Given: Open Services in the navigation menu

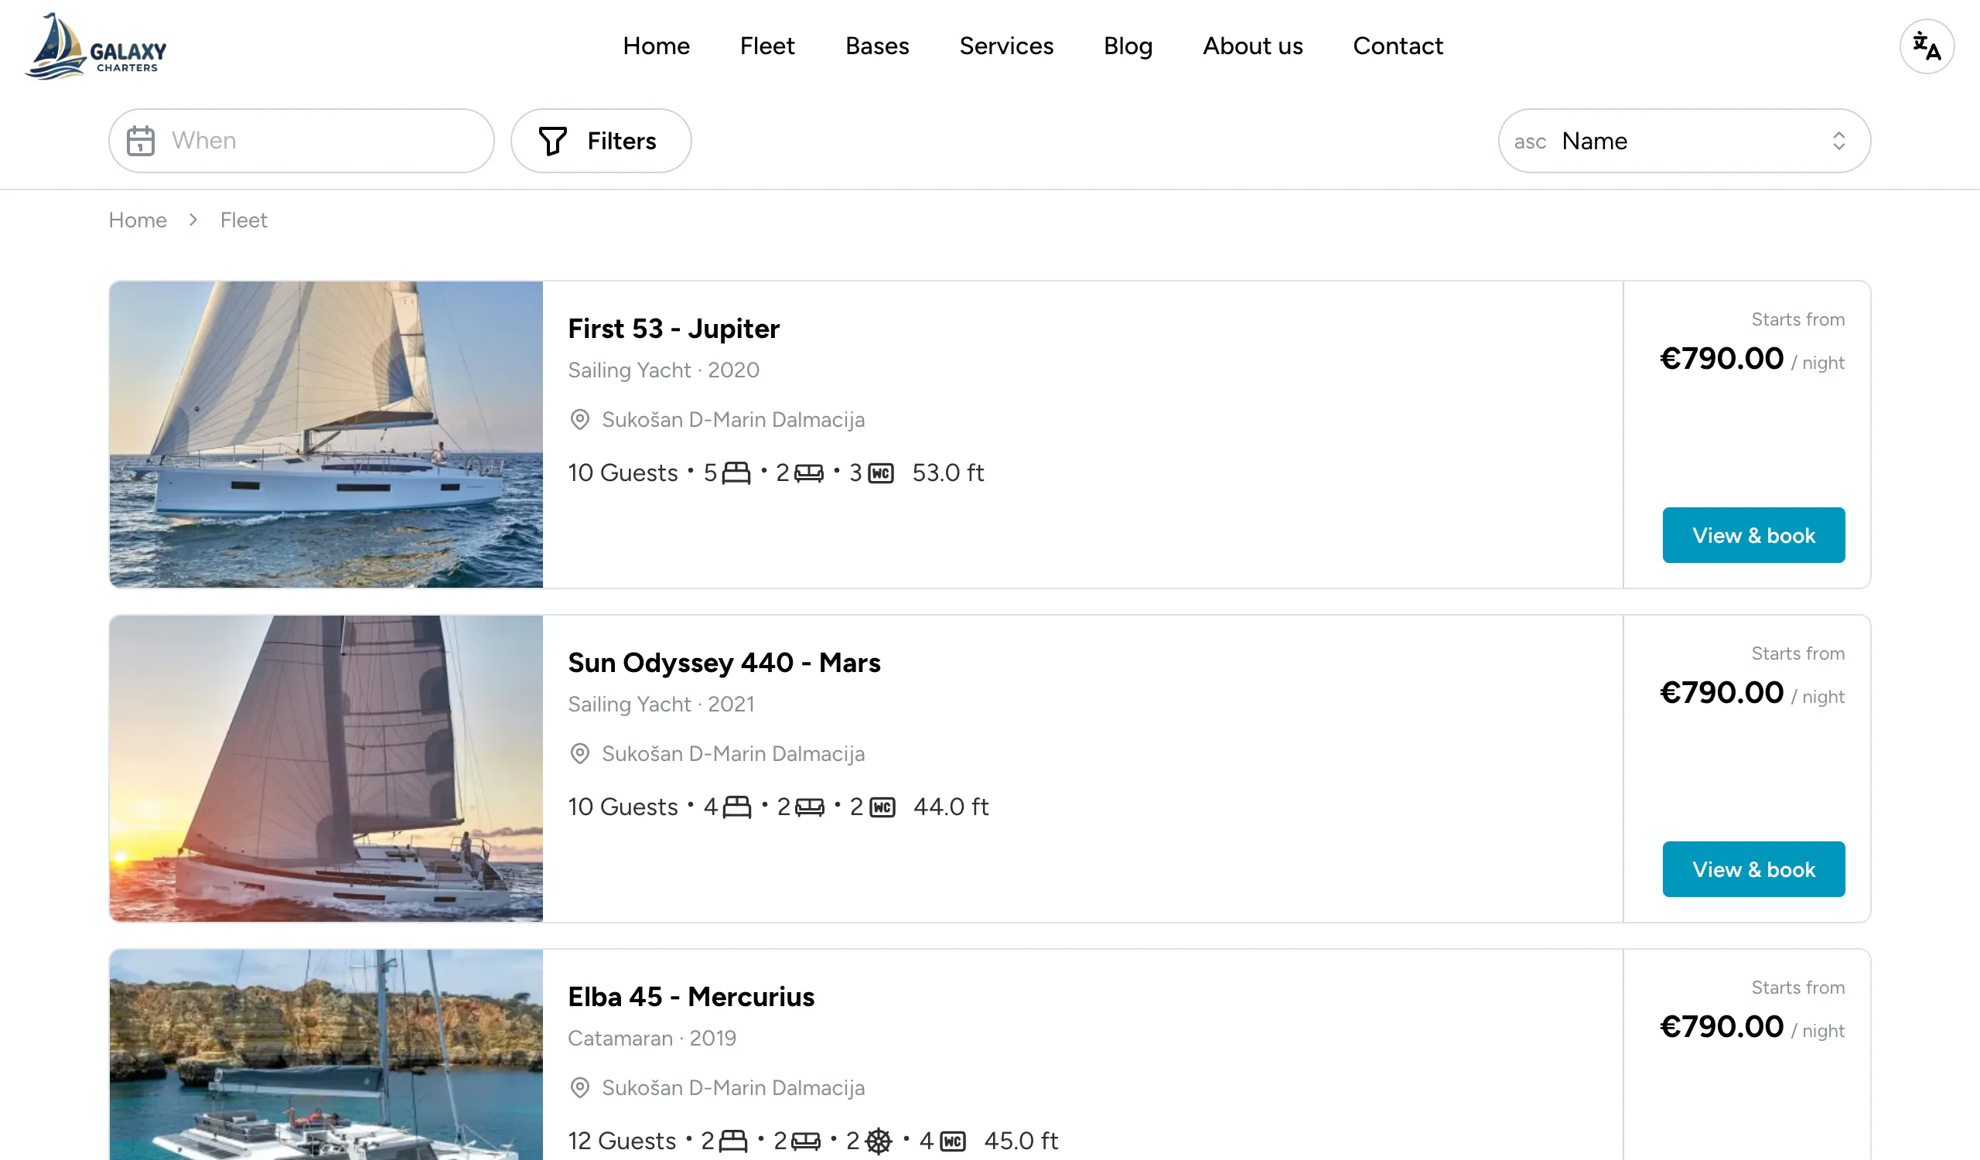Looking at the screenshot, I should [x=1005, y=46].
